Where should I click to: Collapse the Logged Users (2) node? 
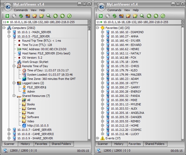point(14,83)
